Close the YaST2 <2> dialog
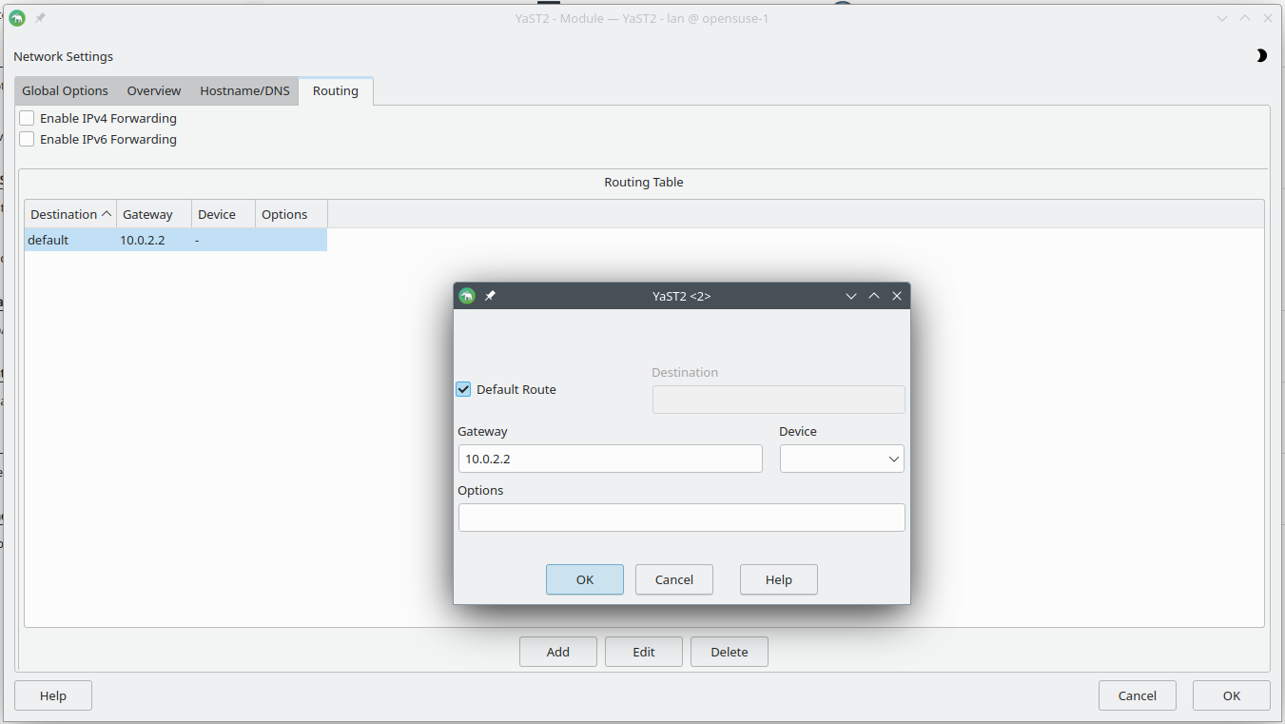 click(897, 296)
